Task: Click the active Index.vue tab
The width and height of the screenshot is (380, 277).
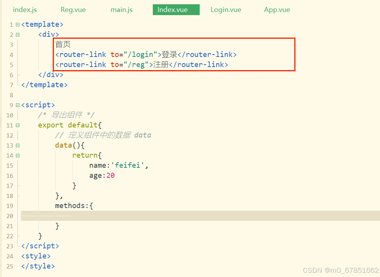Action: tap(176, 10)
